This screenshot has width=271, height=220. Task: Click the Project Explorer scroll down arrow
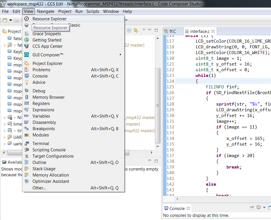click(158, 146)
